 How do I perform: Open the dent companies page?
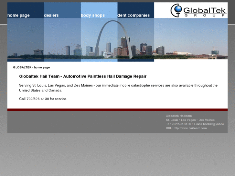(134, 15)
